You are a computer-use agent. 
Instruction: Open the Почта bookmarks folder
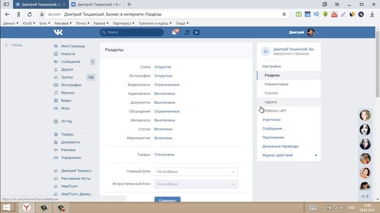[83, 23]
